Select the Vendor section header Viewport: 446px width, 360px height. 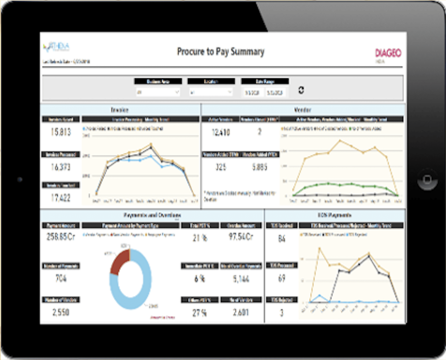[x=302, y=110]
